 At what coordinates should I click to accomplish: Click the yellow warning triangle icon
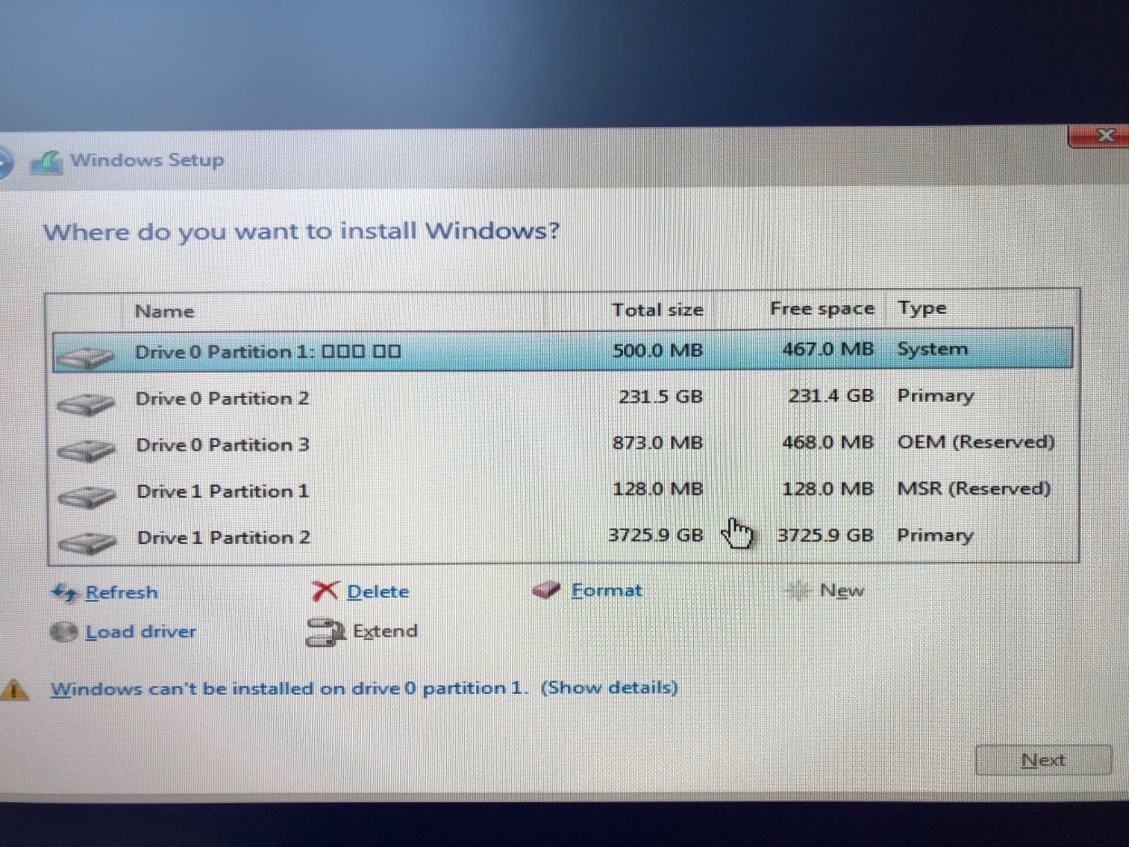click(x=15, y=689)
